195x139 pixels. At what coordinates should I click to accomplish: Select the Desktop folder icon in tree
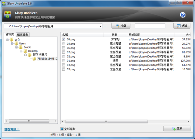[x=25, y=51]
